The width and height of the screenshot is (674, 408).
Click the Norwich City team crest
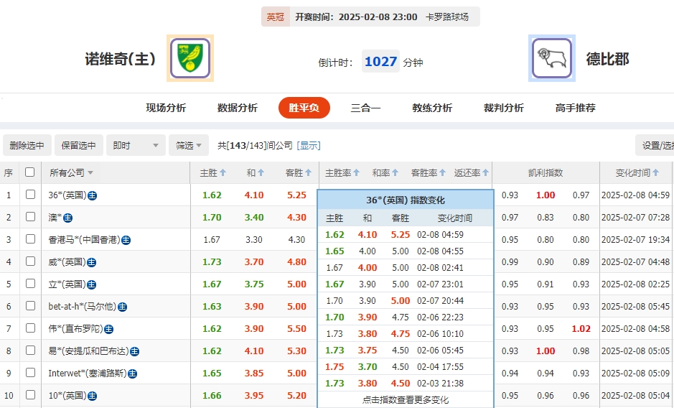[x=190, y=58]
